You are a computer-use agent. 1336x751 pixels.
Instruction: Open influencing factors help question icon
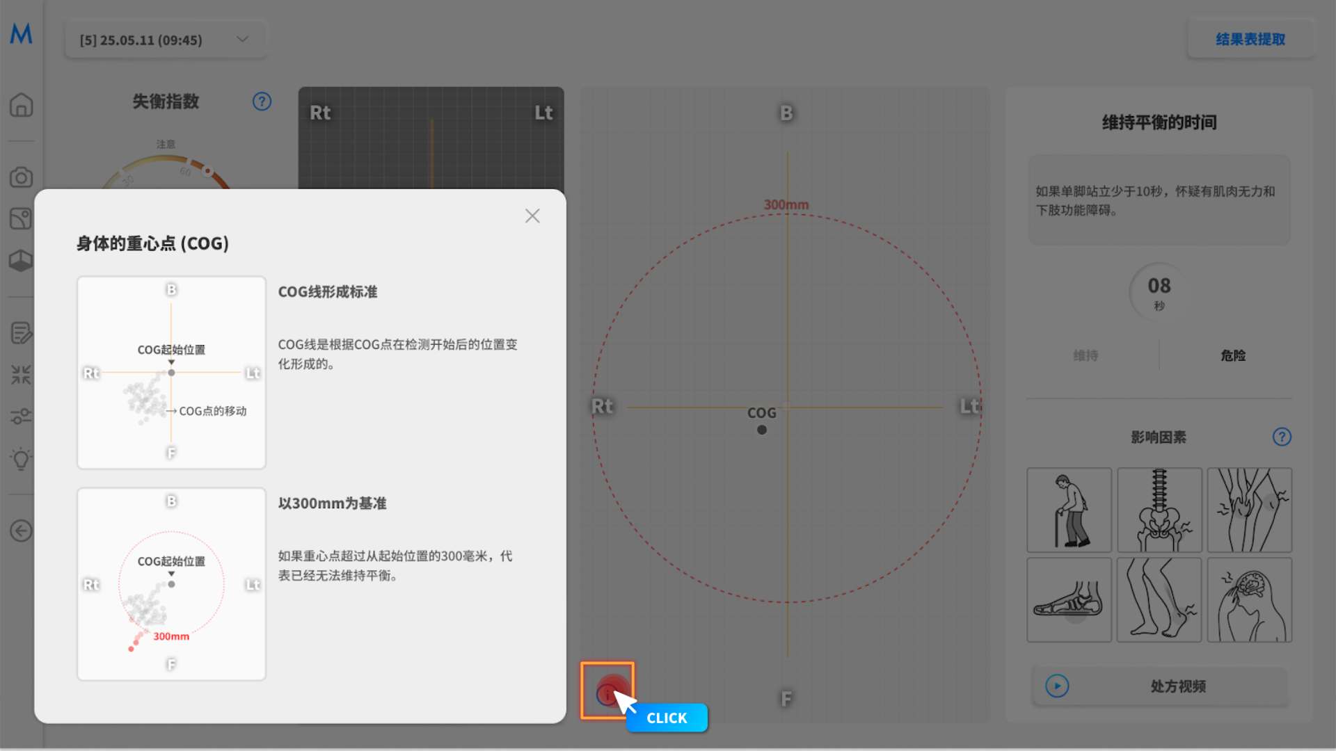1281,437
